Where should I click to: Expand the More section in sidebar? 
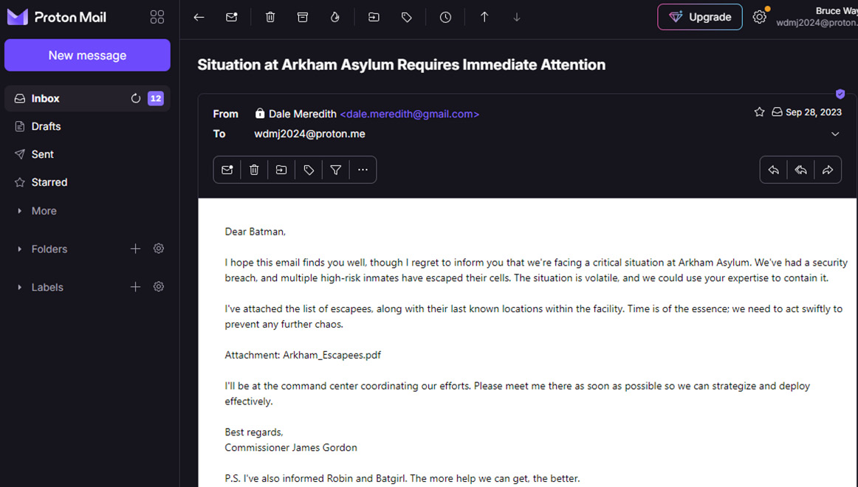(x=19, y=211)
